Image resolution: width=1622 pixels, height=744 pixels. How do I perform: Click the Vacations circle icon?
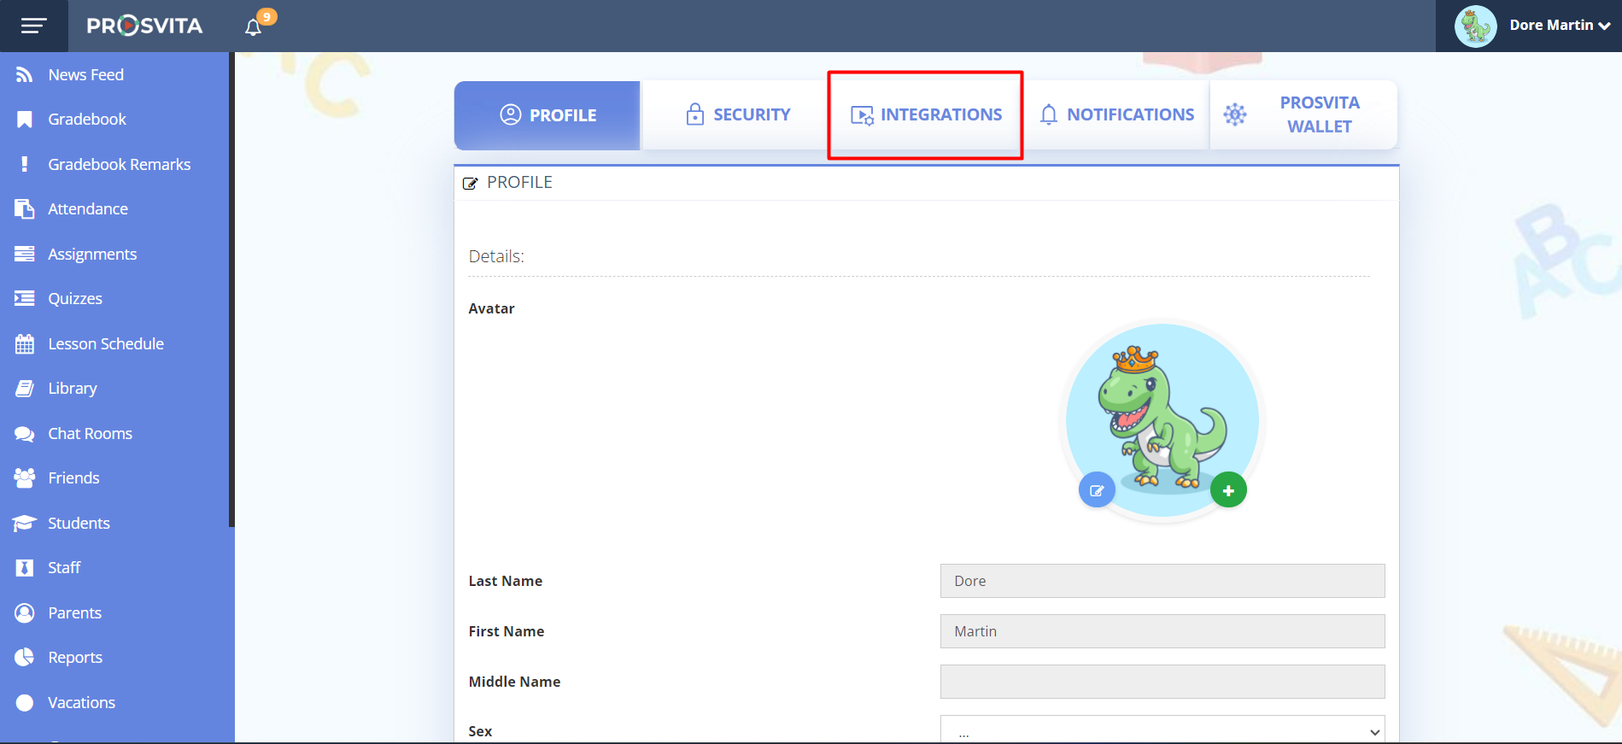click(25, 702)
